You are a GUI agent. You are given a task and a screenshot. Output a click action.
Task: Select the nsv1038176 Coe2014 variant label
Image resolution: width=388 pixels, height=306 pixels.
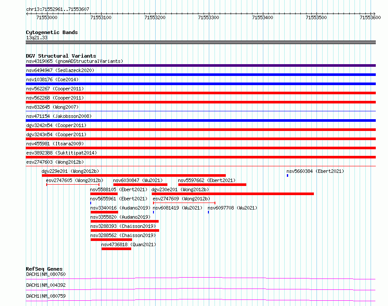click(x=52, y=79)
